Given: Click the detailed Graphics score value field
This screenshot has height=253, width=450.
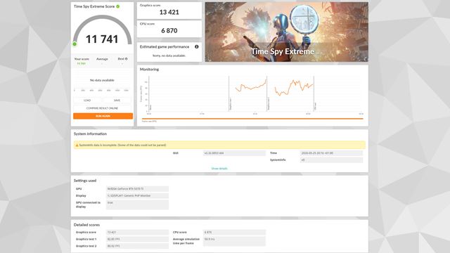Looking at the screenshot, I should [x=138, y=233].
